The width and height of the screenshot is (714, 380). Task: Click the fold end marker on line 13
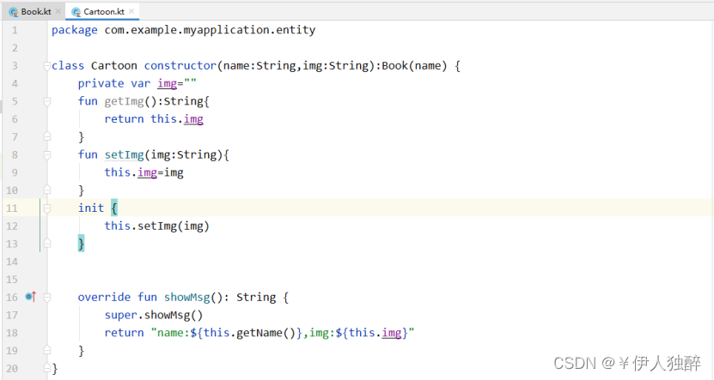47,244
